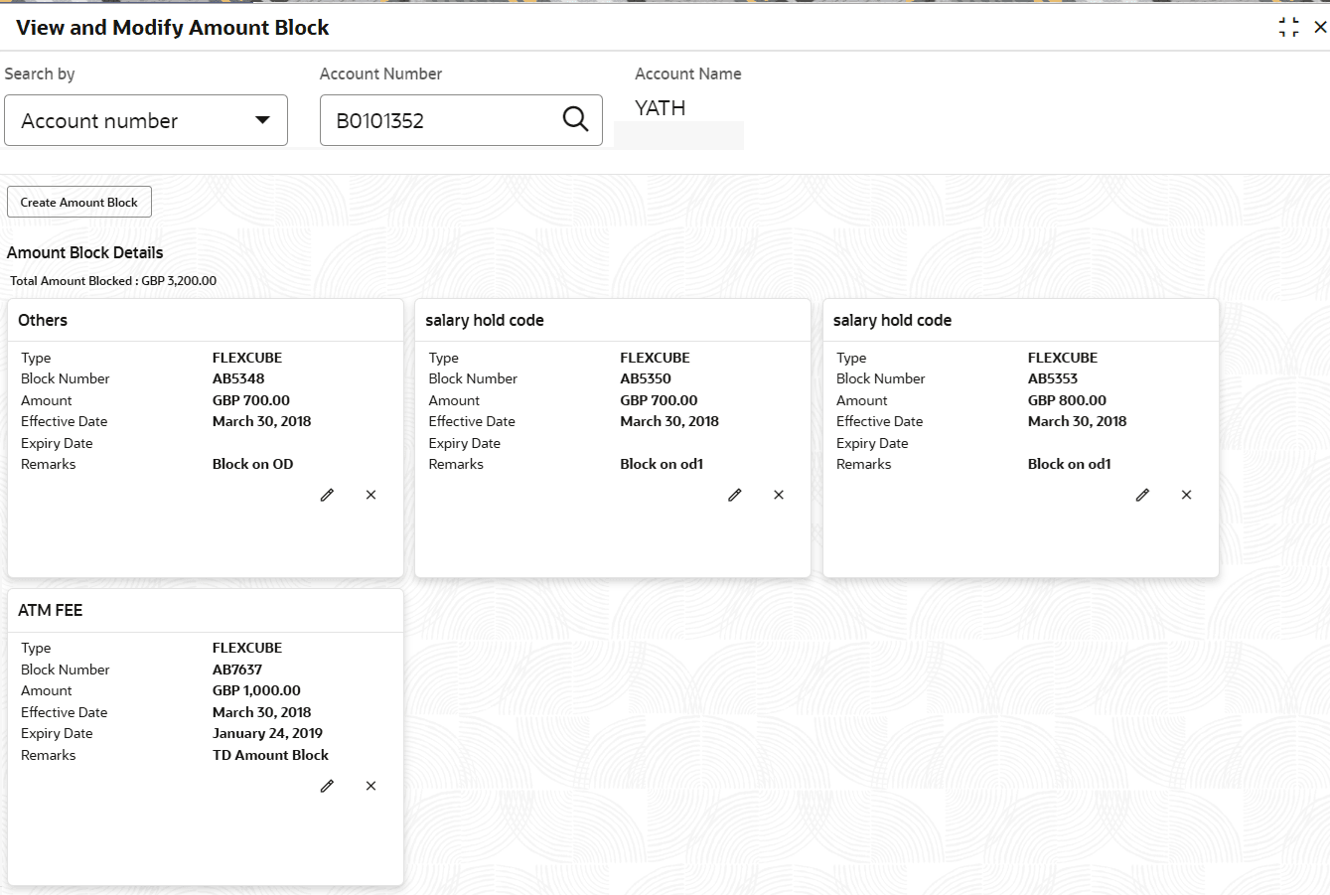Click the Amount Block Details heading

(x=85, y=252)
